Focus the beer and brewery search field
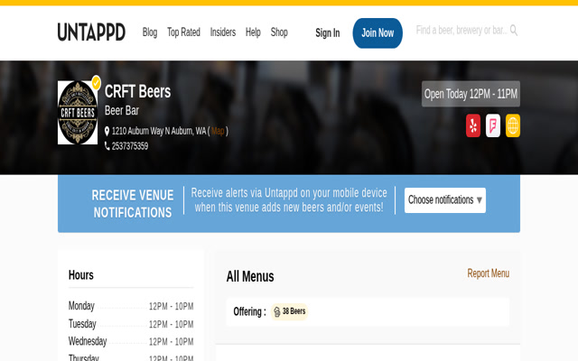This screenshot has width=578, height=361. pyautogui.click(x=461, y=31)
